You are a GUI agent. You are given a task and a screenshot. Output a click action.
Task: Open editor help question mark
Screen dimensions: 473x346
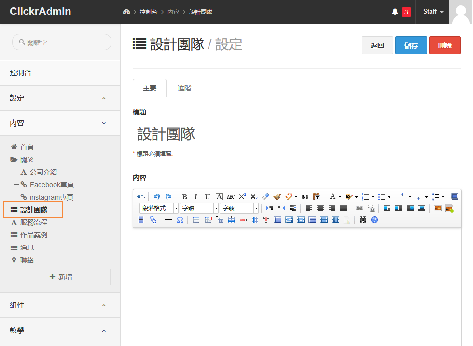click(375, 220)
